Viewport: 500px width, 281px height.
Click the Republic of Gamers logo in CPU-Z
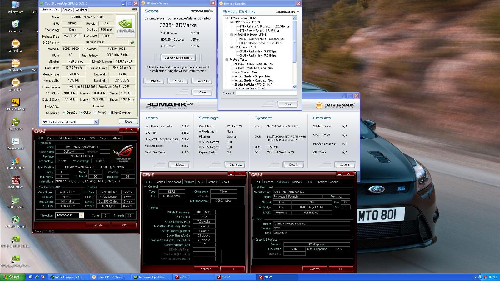pyautogui.click(x=123, y=153)
